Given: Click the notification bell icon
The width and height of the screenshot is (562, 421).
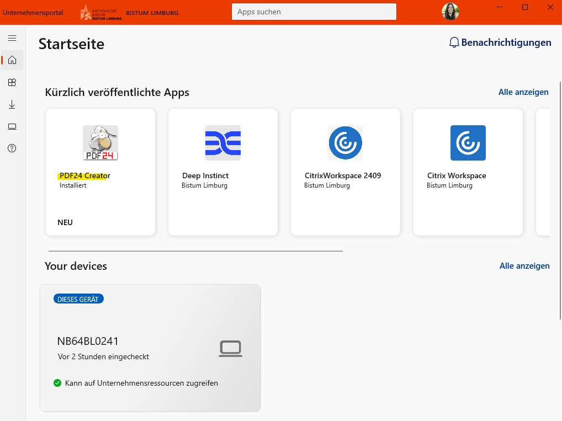Looking at the screenshot, I should pyautogui.click(x=454, y=42).
